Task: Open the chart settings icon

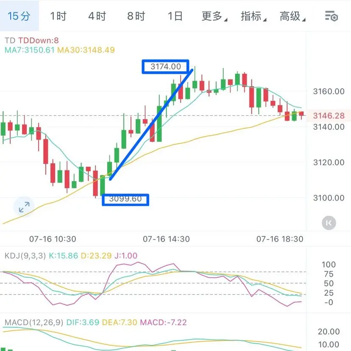Action: 331,16
